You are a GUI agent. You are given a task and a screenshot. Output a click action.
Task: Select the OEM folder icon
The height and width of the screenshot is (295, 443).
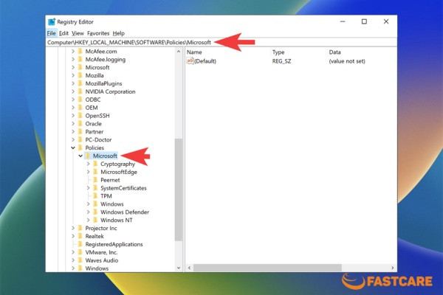coord(80,108)
